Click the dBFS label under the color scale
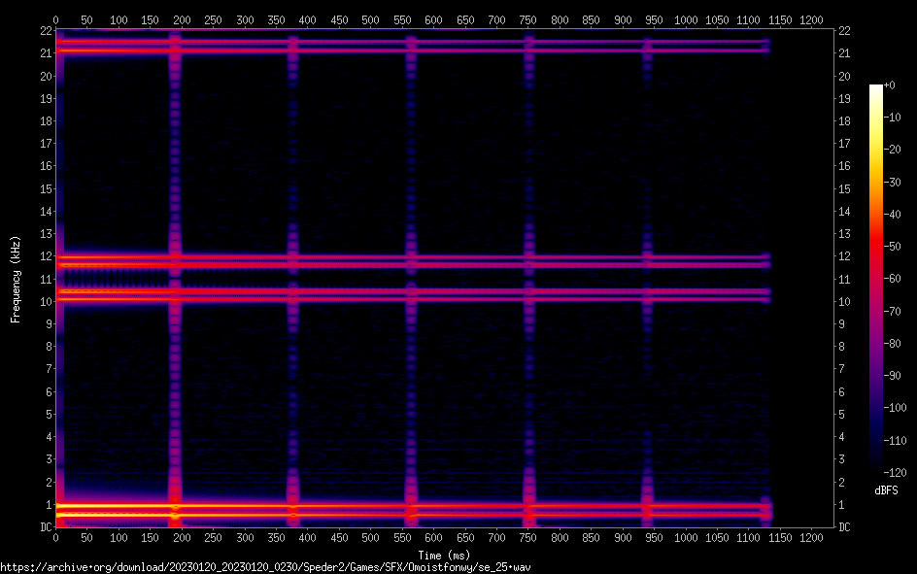This screenshot has height=574, width=917. [x=886, y=490]
